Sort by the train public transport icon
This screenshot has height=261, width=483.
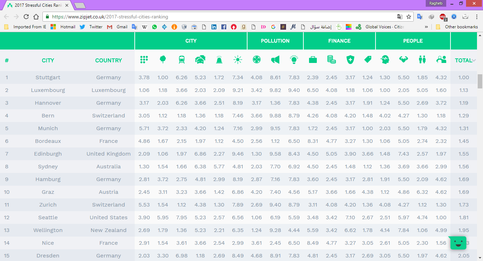click(x=181, y=60)
